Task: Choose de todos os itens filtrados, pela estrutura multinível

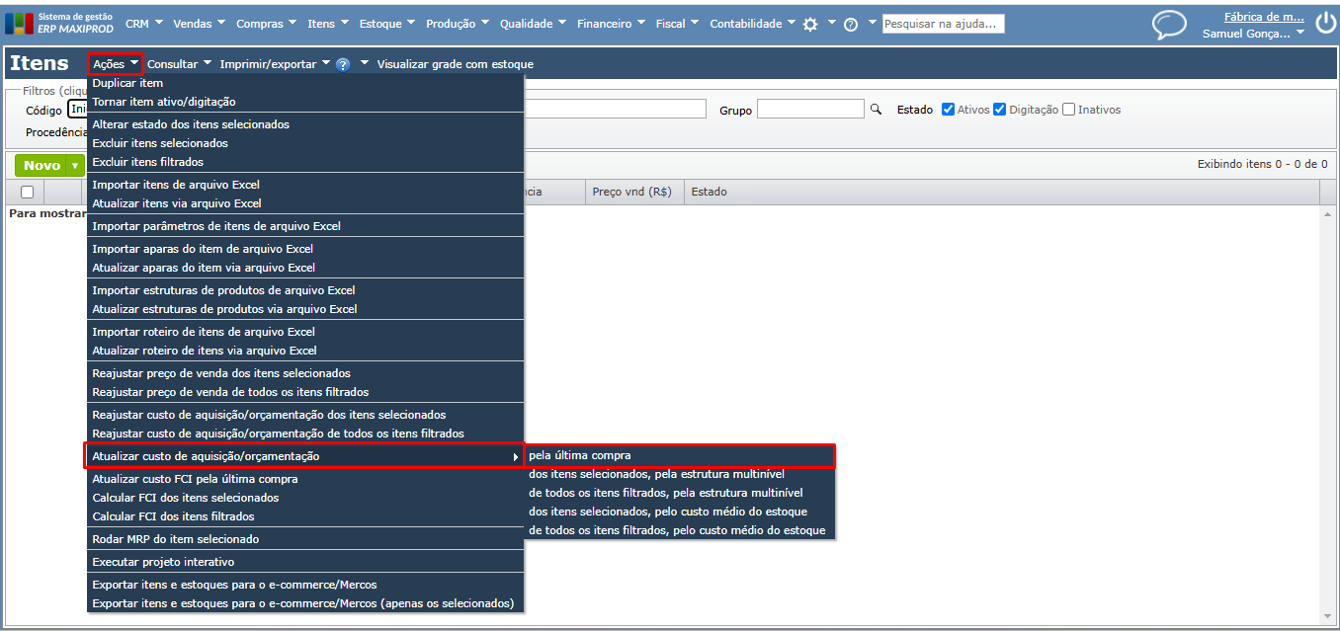Action: pyautogui.click(x=680, y=493)
